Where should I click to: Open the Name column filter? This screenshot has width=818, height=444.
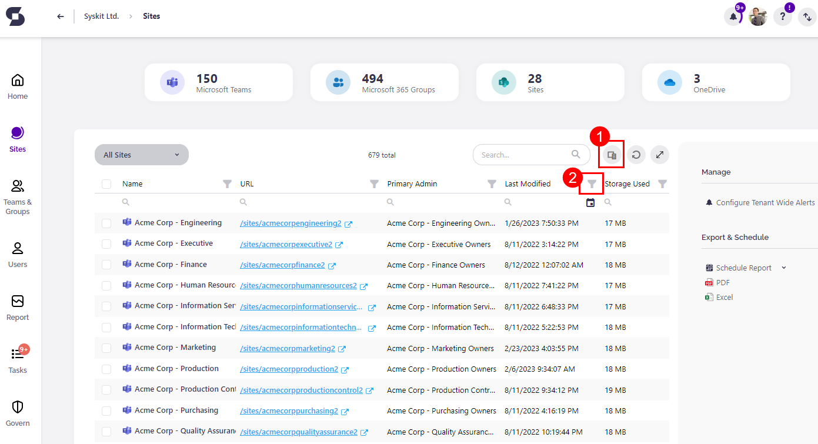[x=227, y=184]
